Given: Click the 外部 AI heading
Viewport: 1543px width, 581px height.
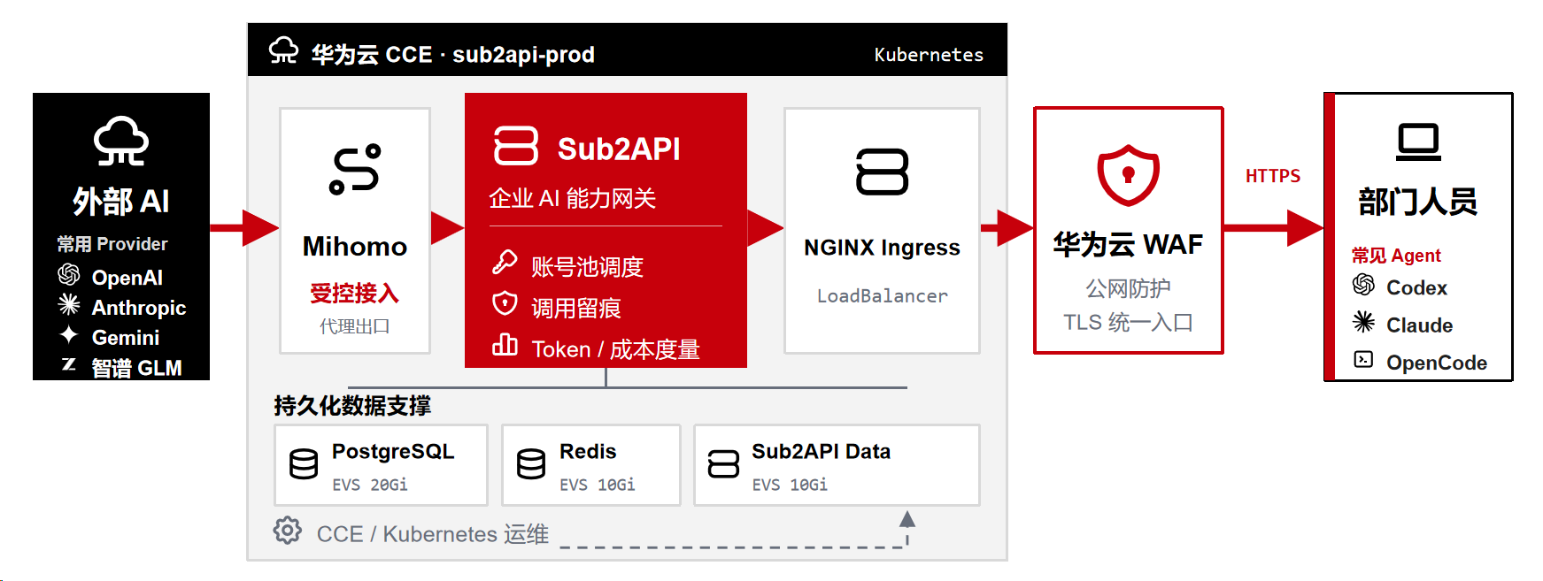Looking at the screenshot, I should pyautogui.click(x=121, y=202).
